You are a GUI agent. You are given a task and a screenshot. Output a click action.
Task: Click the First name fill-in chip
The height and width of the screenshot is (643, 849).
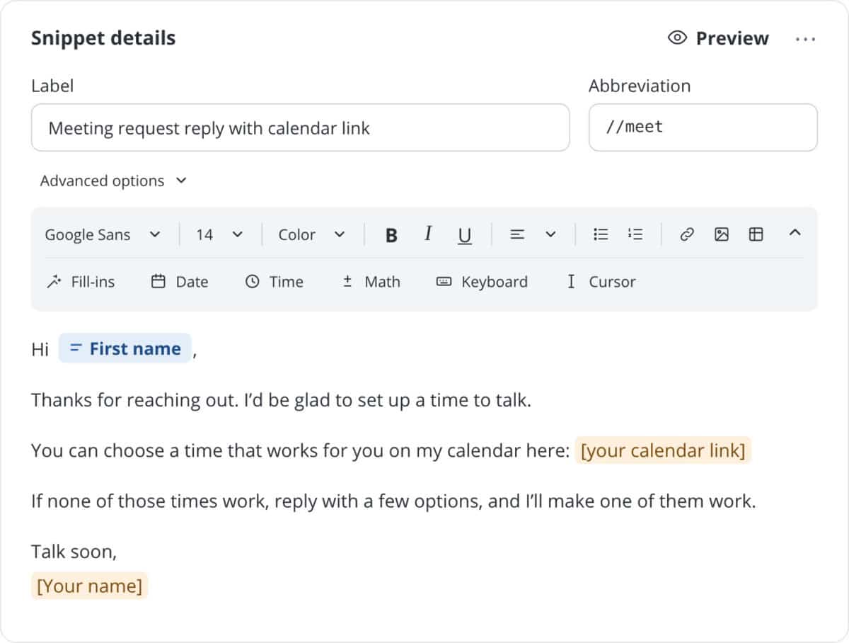pos(125,348)
